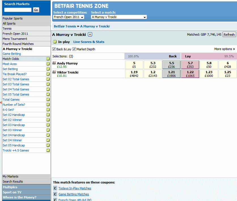Back Andy Murray at odds 5.5

coord(172,65)
